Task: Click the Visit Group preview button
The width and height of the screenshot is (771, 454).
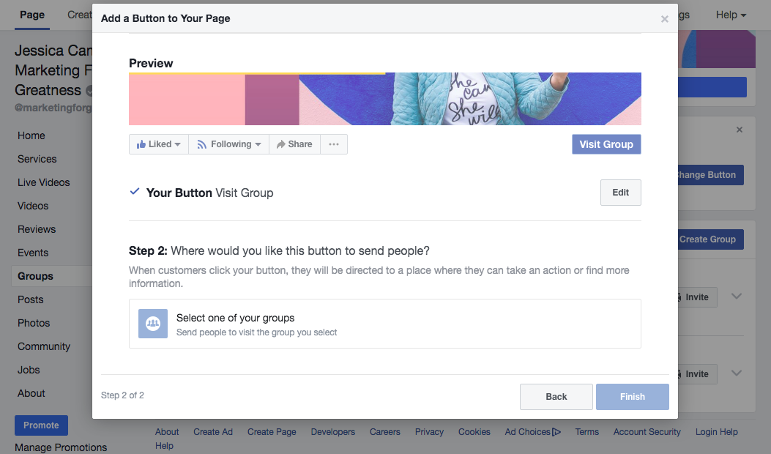Action: click(606, 144)
